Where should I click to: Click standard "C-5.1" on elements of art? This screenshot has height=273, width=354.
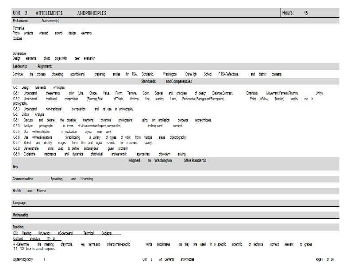tap(168, 93)
